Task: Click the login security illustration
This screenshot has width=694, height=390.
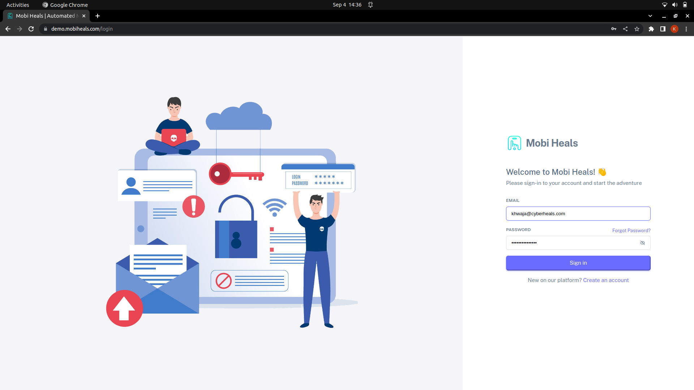Action: [x=232, y=212]
